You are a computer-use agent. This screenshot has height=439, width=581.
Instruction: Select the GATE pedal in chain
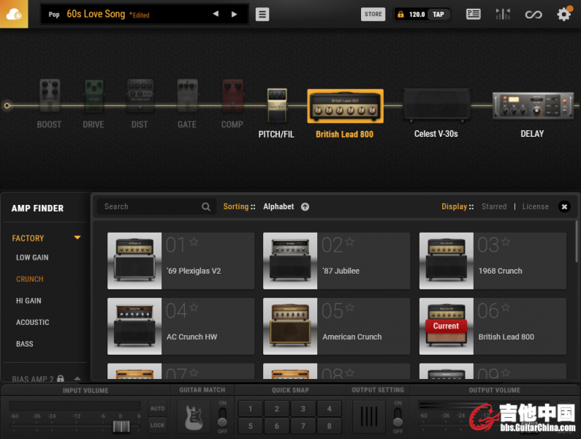(x=187, y=95)
